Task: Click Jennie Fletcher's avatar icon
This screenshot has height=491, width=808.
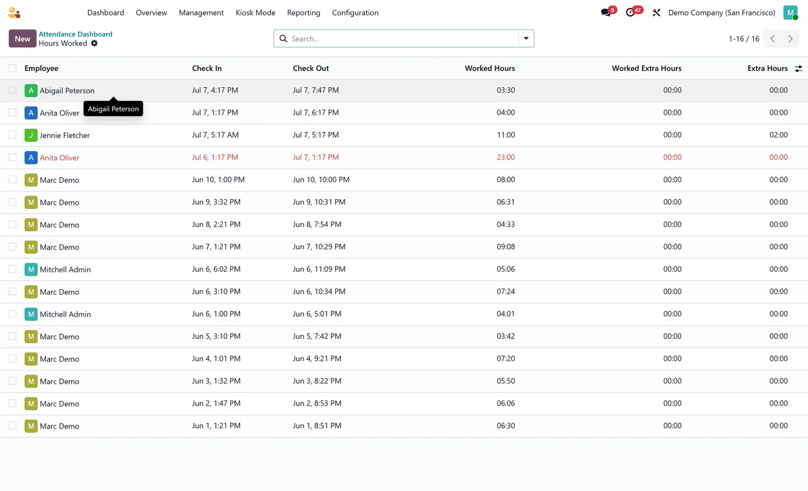Action: pyautogui.click(x=31, y=136)
